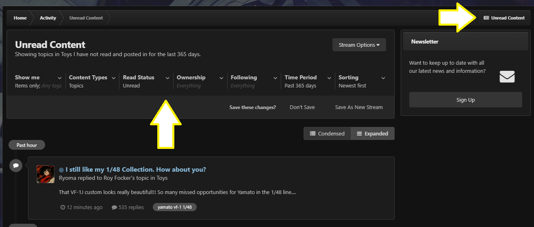Screen dimensions: 534x227
Task: Click the Save these changes? text
Action: 252,107
